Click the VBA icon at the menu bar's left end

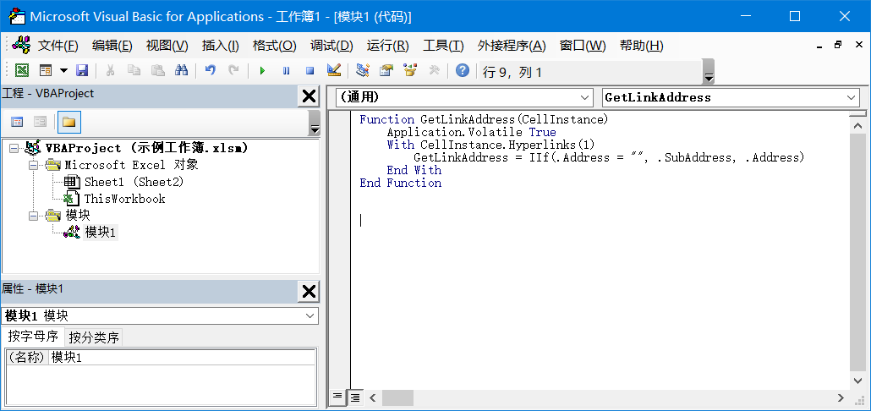tap(21, 45)
